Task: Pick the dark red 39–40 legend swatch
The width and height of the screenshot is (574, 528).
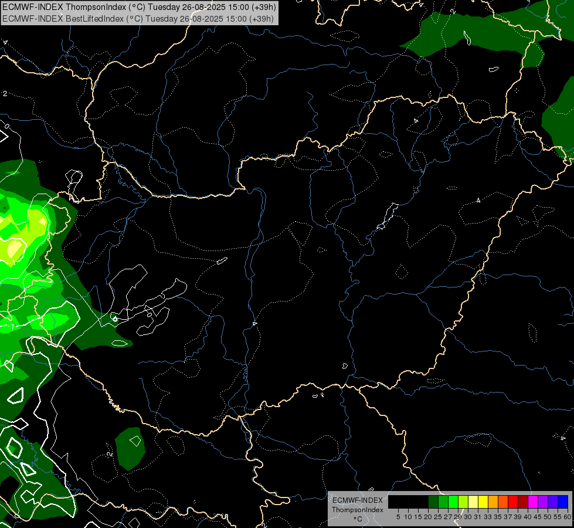Action: 523,502
